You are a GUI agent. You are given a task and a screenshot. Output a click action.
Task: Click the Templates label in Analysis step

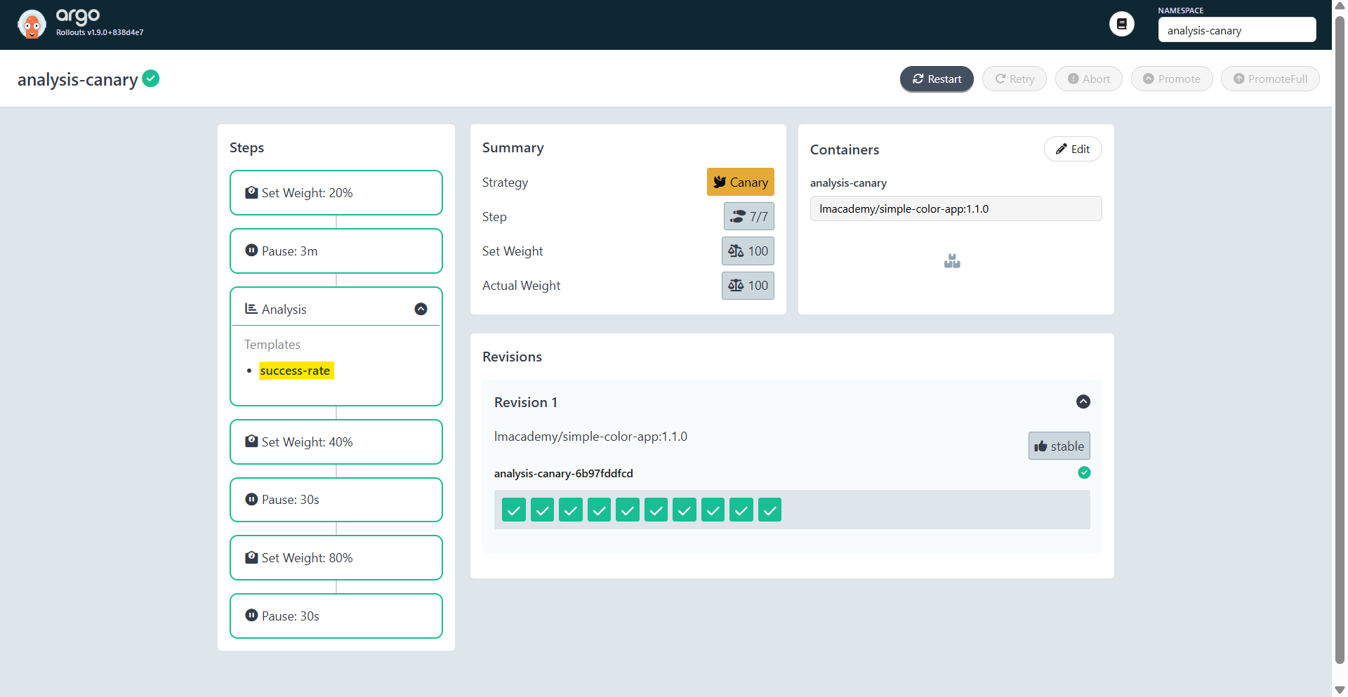tap(272, 345)
